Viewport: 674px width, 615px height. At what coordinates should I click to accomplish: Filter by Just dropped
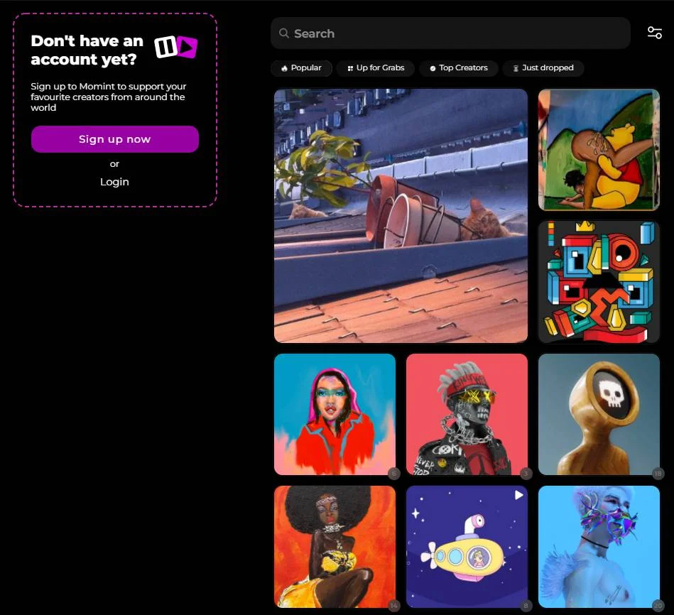543,68
